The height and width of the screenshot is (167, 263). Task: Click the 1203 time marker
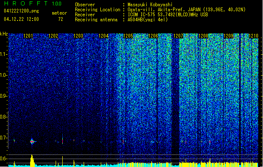(x=78, y=36)
